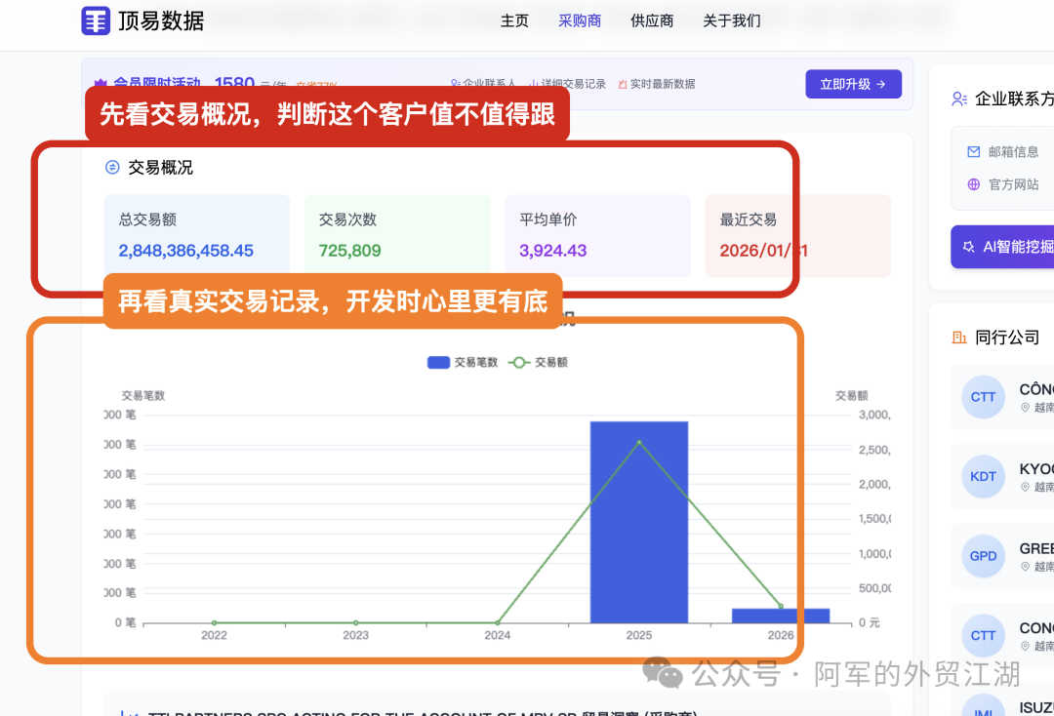
Task: Click the 总交易额 stat card
Action: (197, 235)
